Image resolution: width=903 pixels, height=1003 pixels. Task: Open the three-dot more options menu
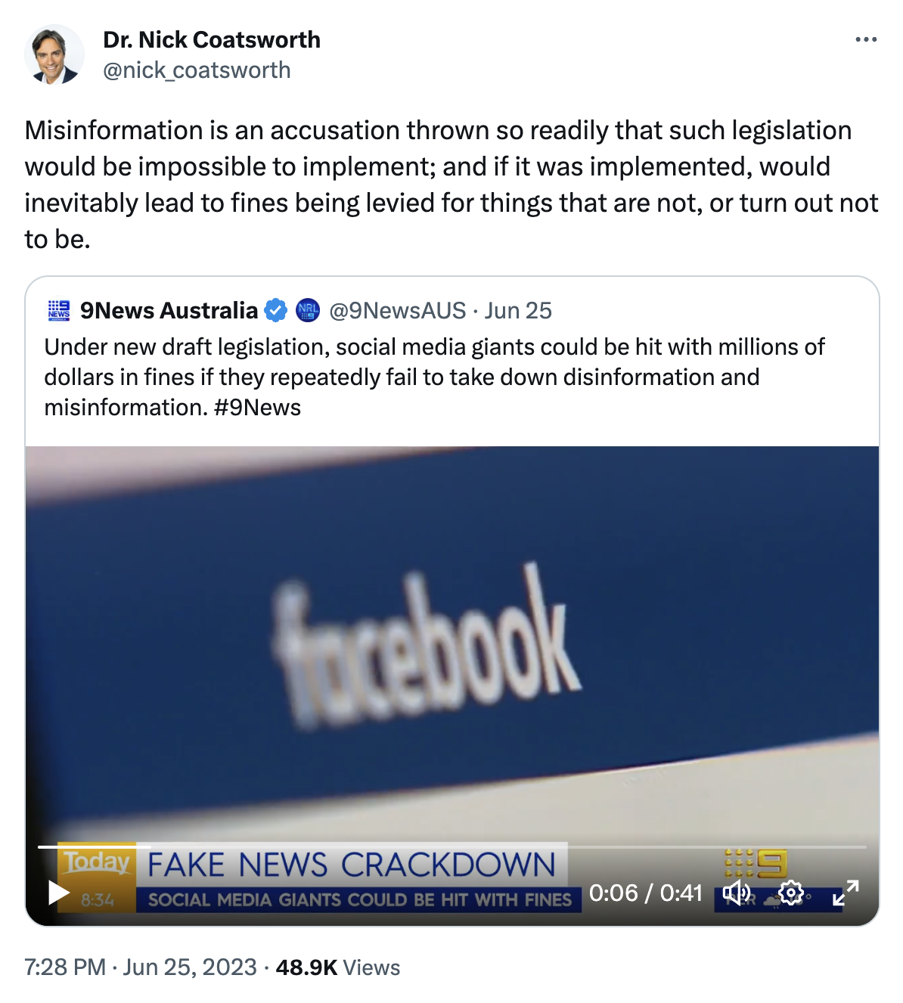866,39
